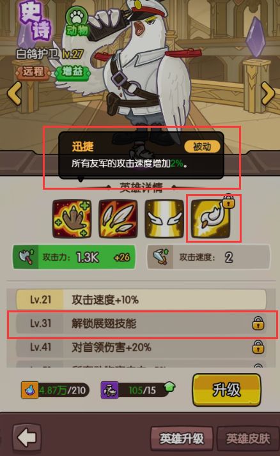Tap the blue droplet currency icon
Image resolution: width=280 pixels, height=456 pixels.
29,390
